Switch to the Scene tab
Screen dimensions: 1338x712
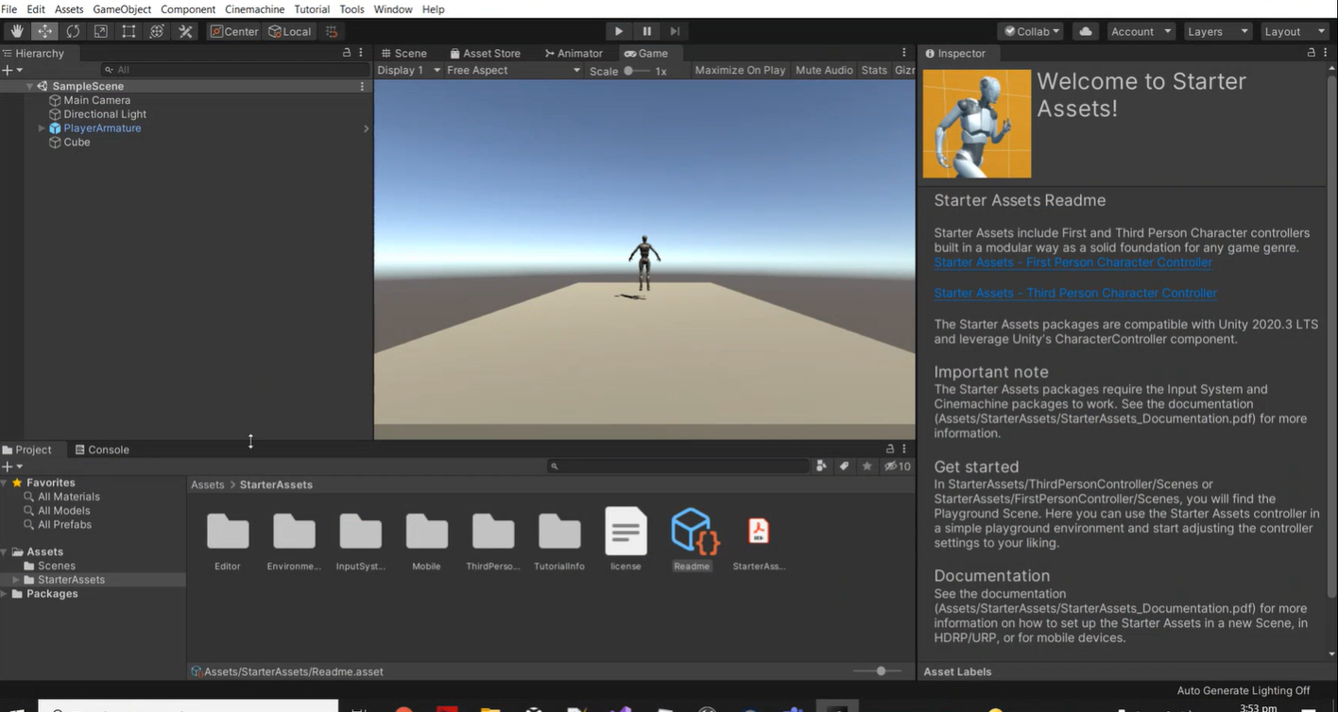(x=403, y=53)
